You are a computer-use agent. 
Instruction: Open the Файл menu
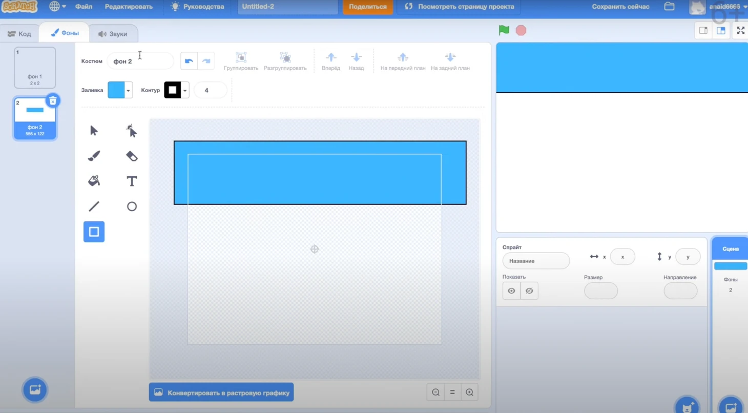point(84,7)
